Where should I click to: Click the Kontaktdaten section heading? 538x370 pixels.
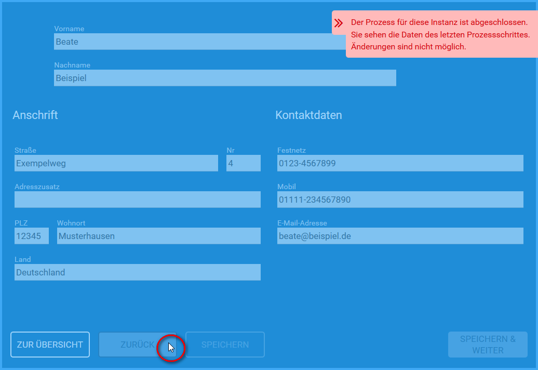pos(308,115)
